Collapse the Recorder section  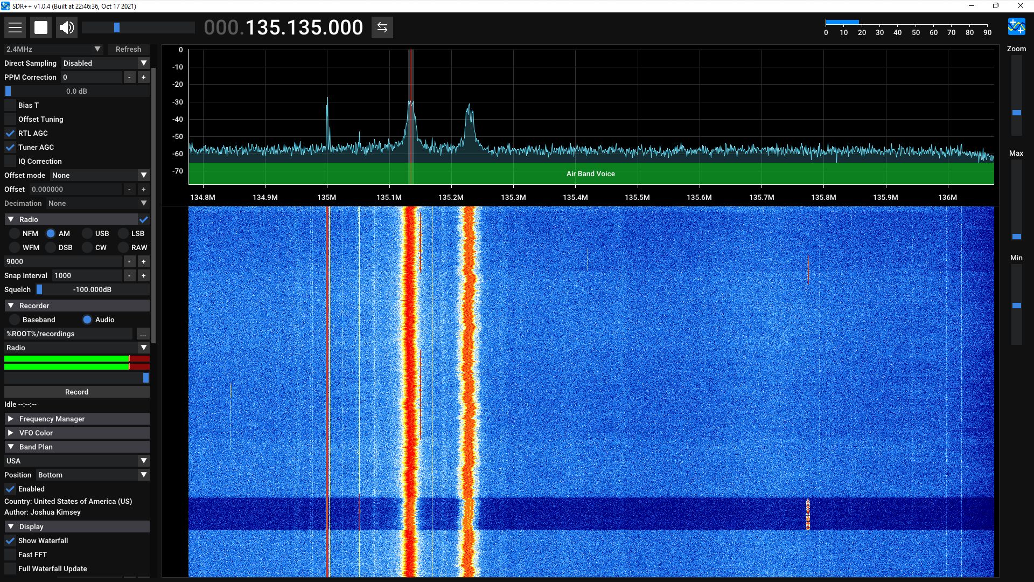pyautogui.click(x=76, y=306)
